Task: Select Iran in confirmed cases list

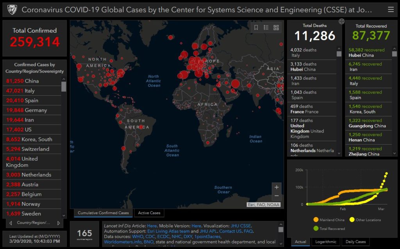Action: point(32,120)
